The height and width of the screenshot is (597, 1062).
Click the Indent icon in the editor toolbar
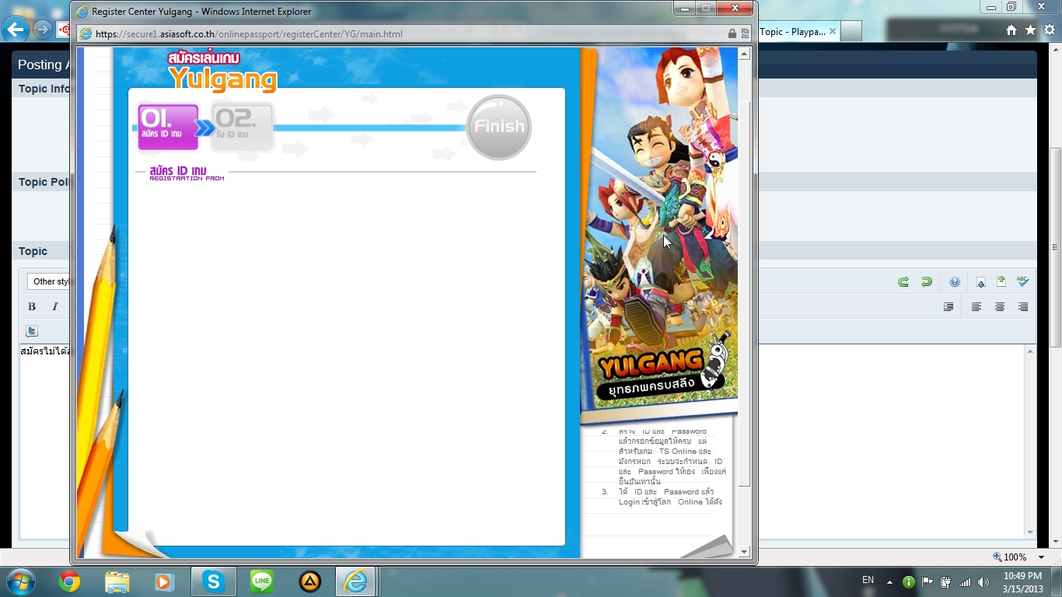[948, 307]
